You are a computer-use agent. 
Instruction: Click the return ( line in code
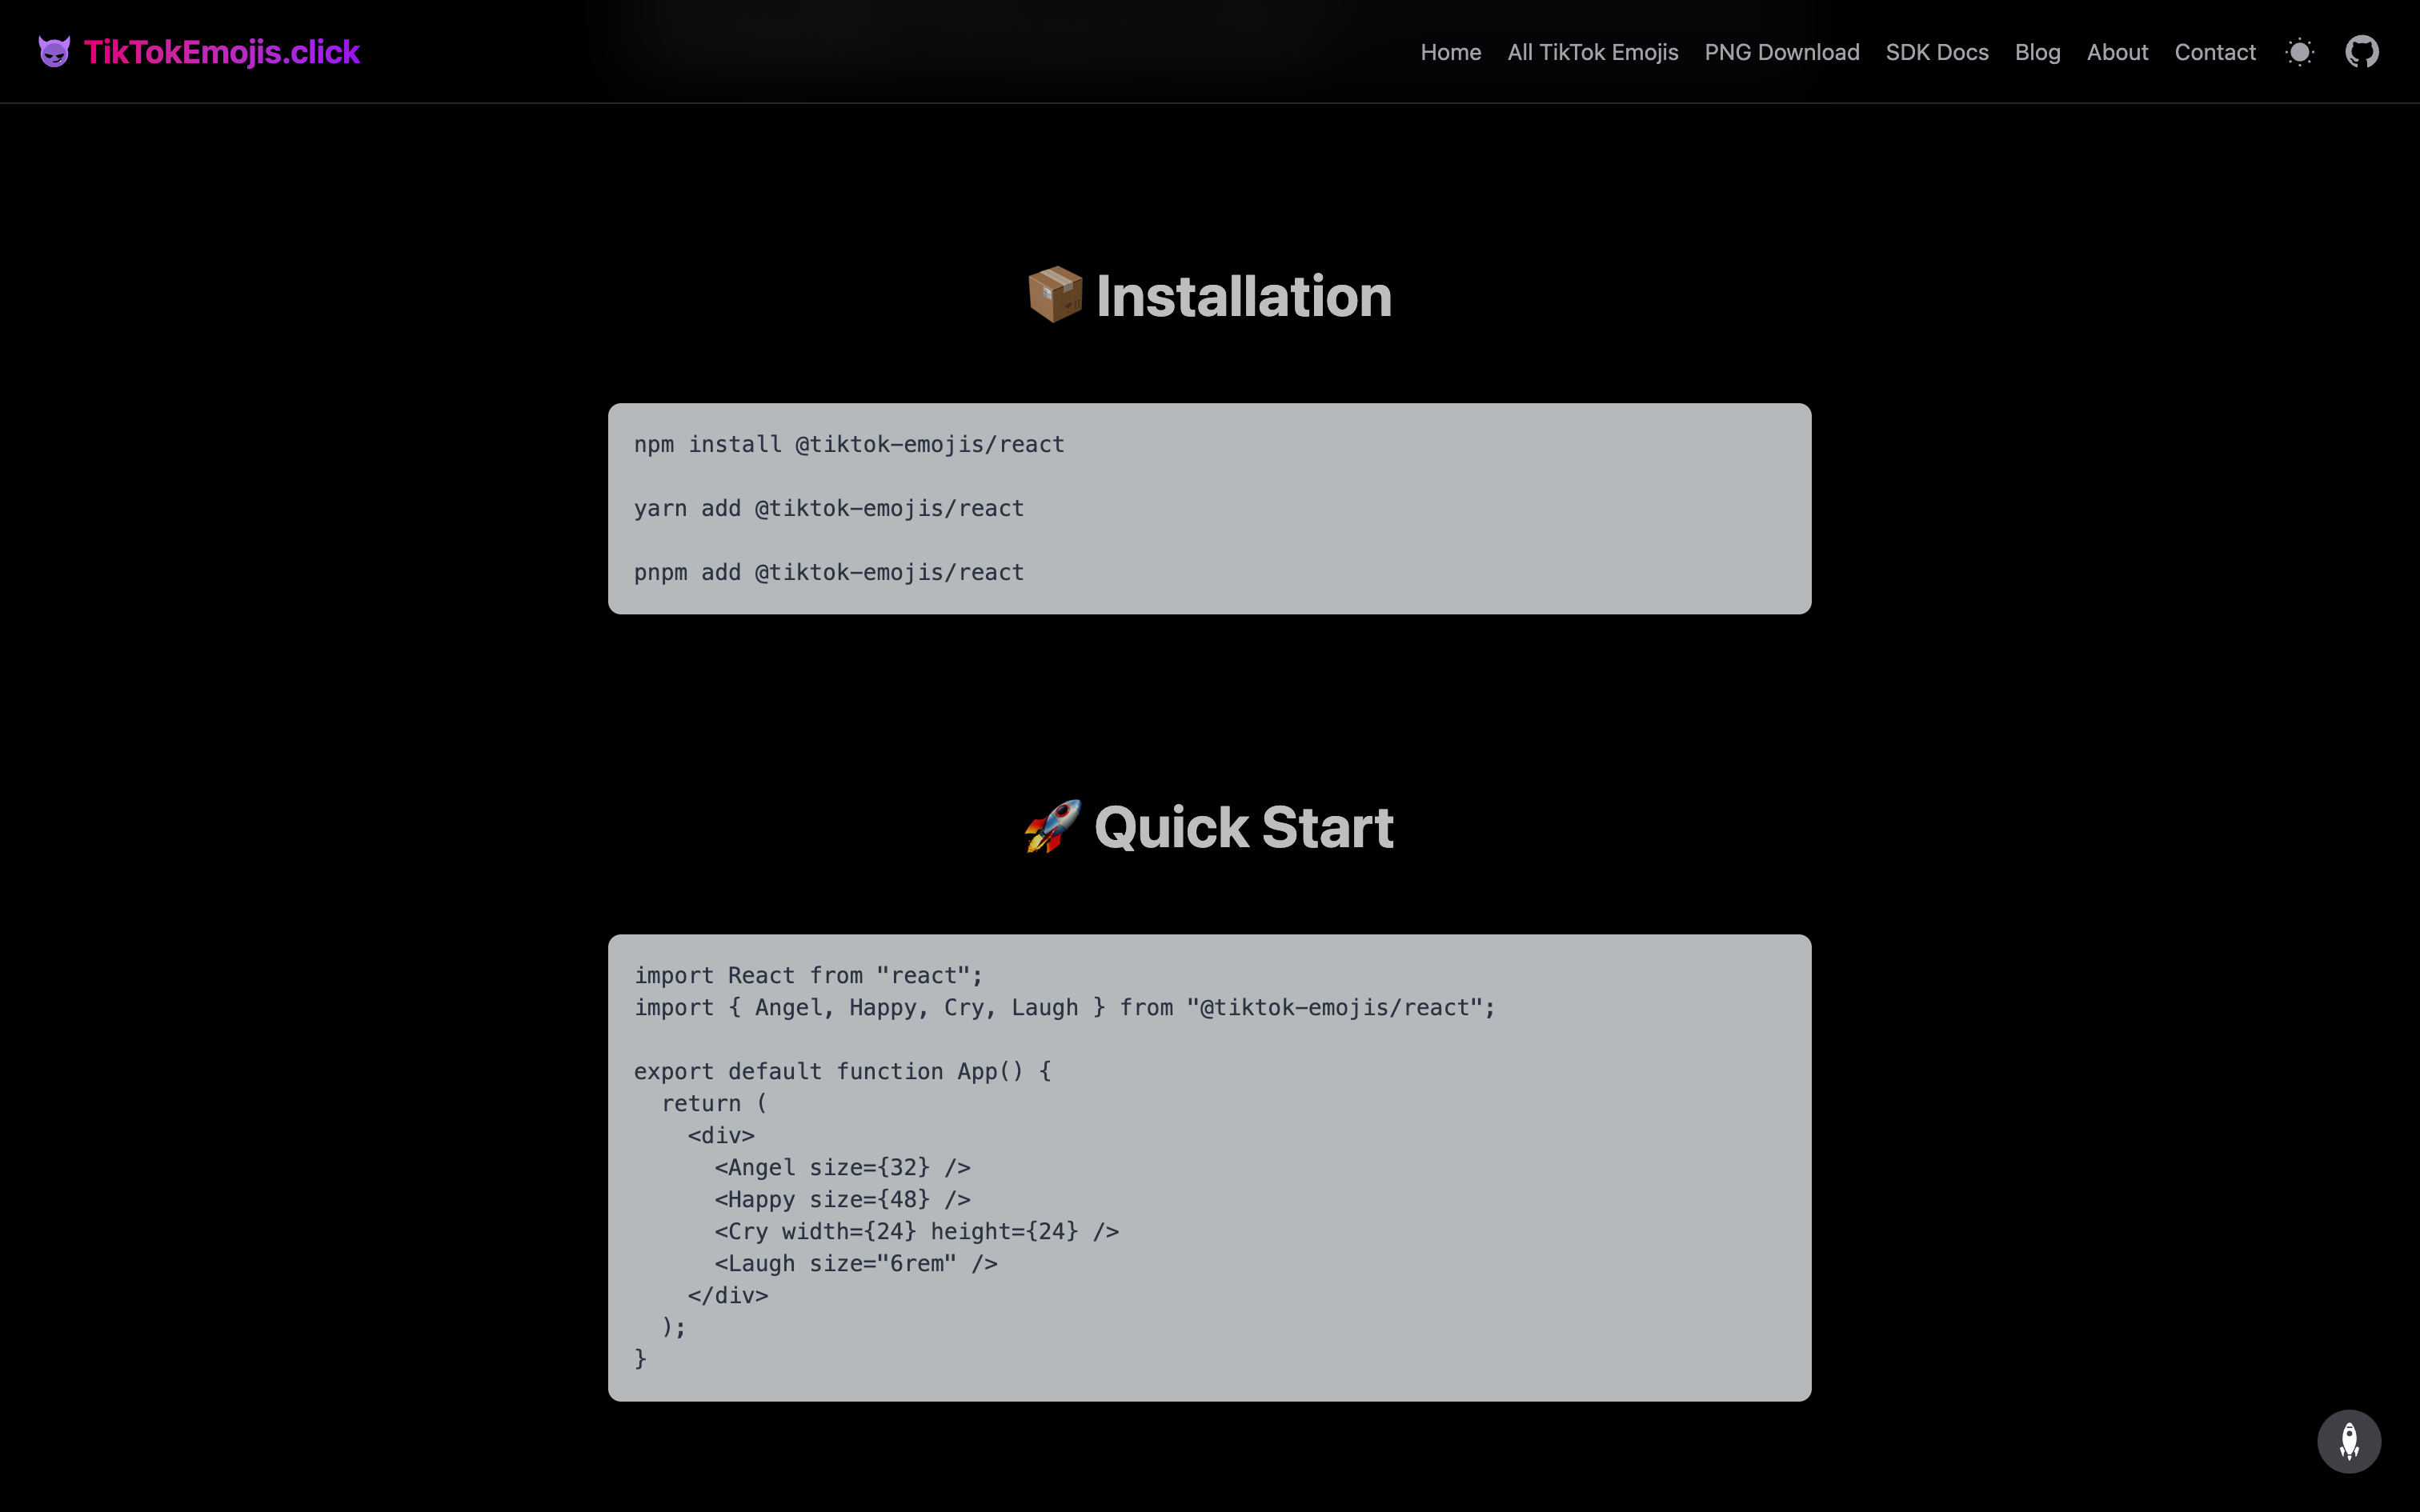[x=714, y=1103]
